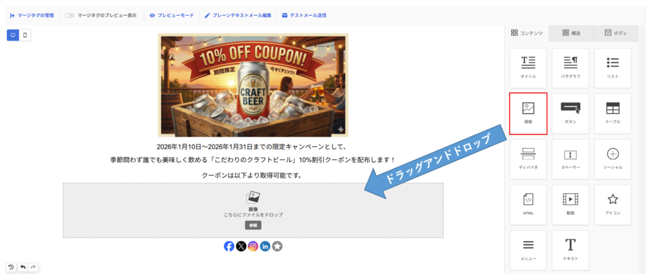Choose the メニュー menu content block
Viewport: 647px width, 274px height.
(x=528, y=251)
